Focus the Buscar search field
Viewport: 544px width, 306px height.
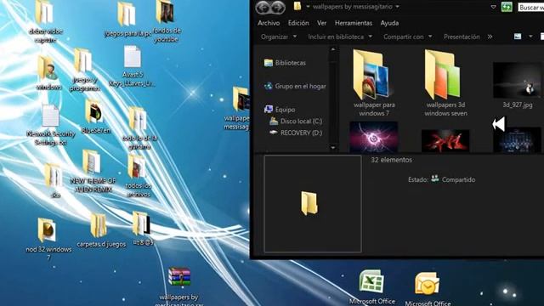(530, 8)
